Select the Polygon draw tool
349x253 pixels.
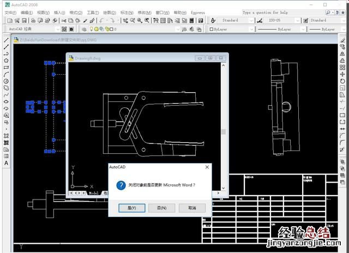pyautogui.click(x=6, y=61)
